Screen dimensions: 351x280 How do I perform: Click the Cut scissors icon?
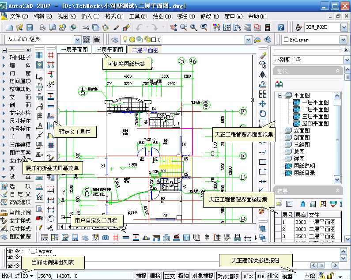[x=85, y=27]
